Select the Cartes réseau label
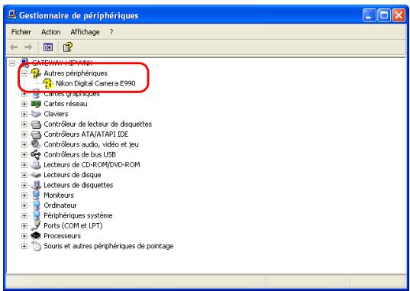This screenshot has width=410, height=291. [66, 104]
